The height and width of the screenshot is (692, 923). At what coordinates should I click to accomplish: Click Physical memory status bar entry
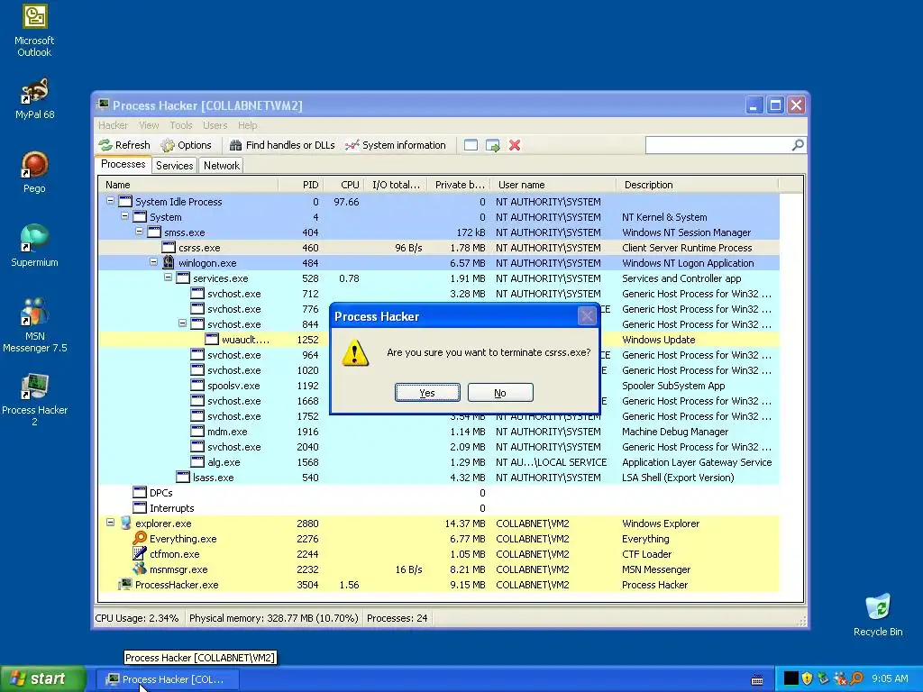pos(274,618)
